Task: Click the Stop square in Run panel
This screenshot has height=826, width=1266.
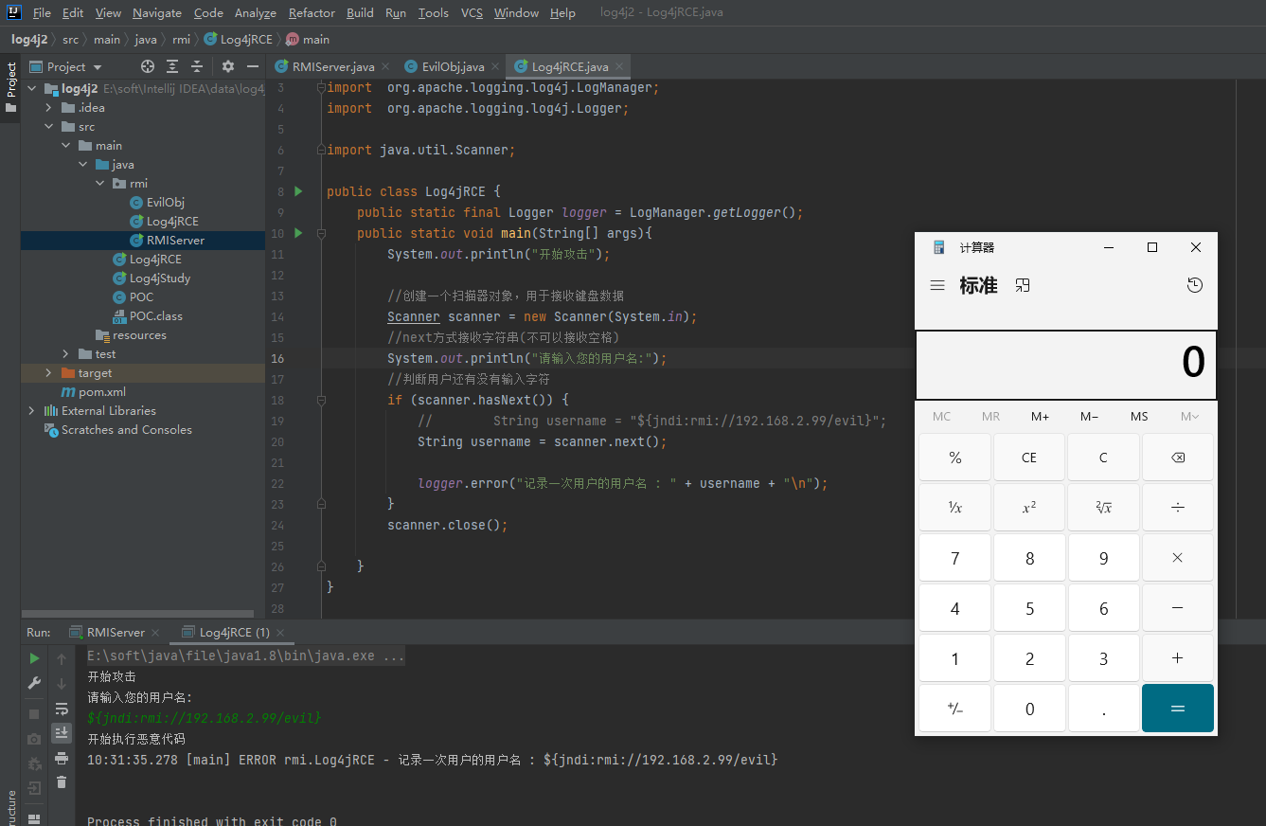Action: 34,714
